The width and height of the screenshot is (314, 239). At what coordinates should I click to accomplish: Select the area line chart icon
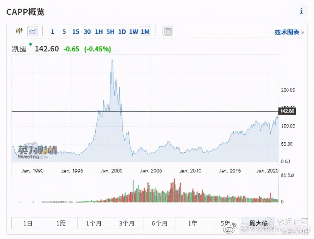click(x=33, y=31)
